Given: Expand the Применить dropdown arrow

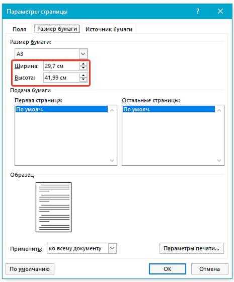Looking at the screenshot, I should point(112,248).
